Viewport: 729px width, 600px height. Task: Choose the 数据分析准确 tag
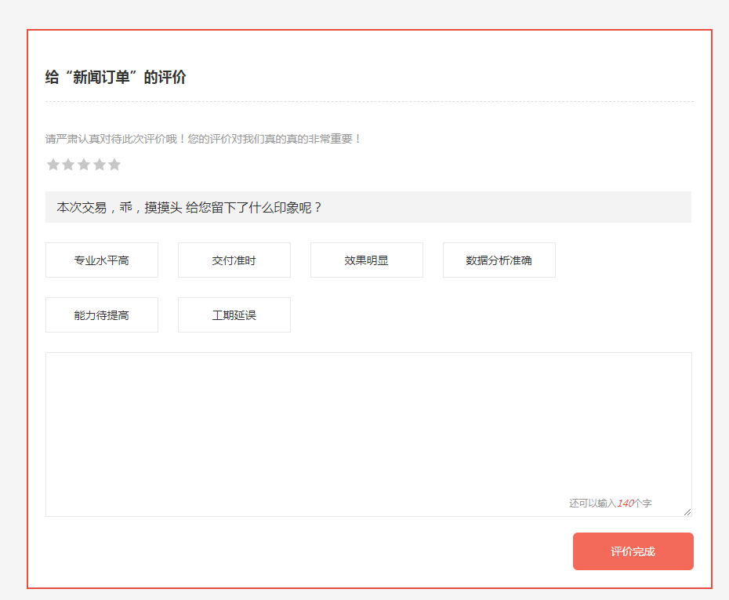[x=499, y=260]
